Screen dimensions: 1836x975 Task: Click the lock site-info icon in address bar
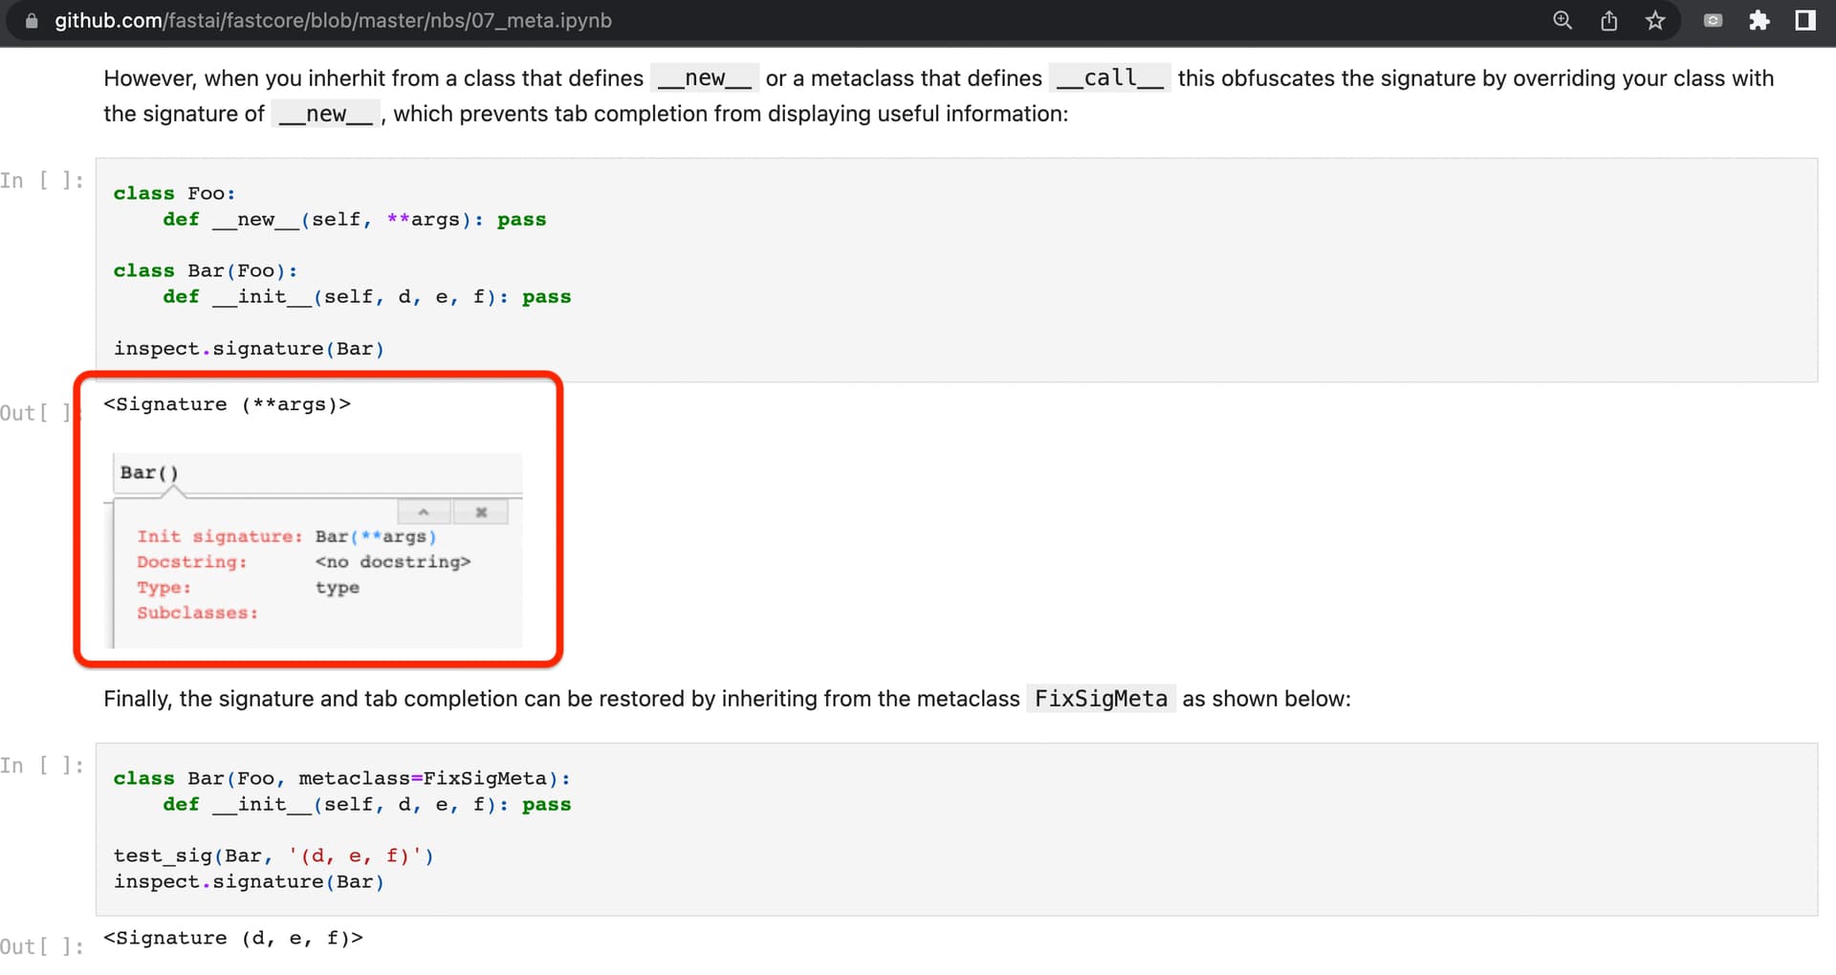(32, 20)
